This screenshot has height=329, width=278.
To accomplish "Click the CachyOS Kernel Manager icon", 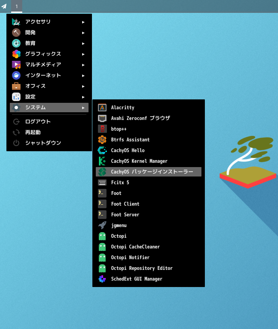I will tap(102, 161).
